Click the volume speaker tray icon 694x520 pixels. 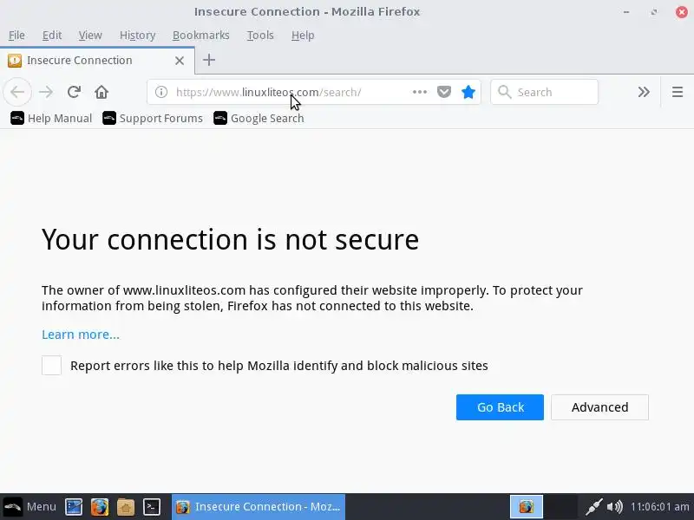[615, 507]
